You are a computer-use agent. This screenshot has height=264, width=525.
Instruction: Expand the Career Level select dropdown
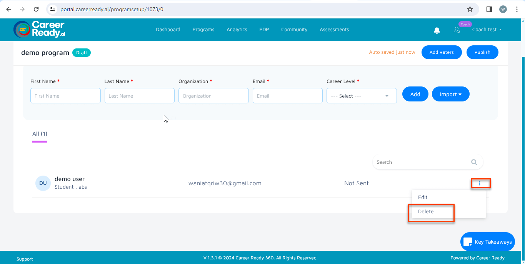coord(361,96)
